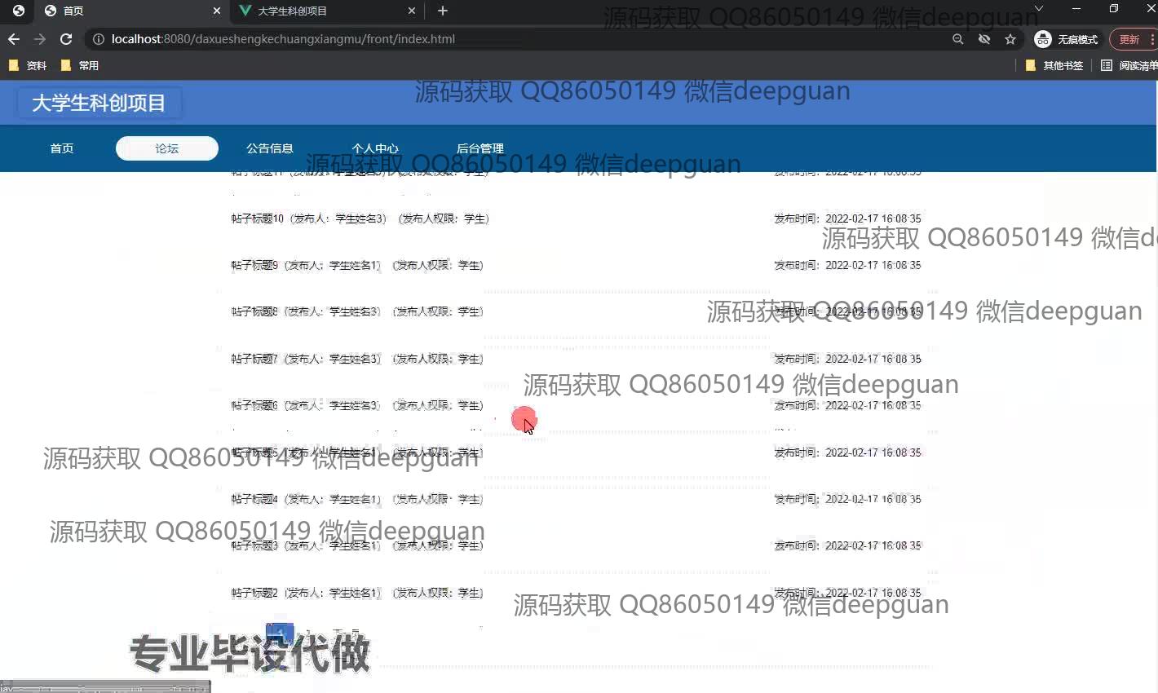This screenshot has height=693, width=1158.
Task: Go to 公告信息 in navigation menu
Action: pos(270,148)
